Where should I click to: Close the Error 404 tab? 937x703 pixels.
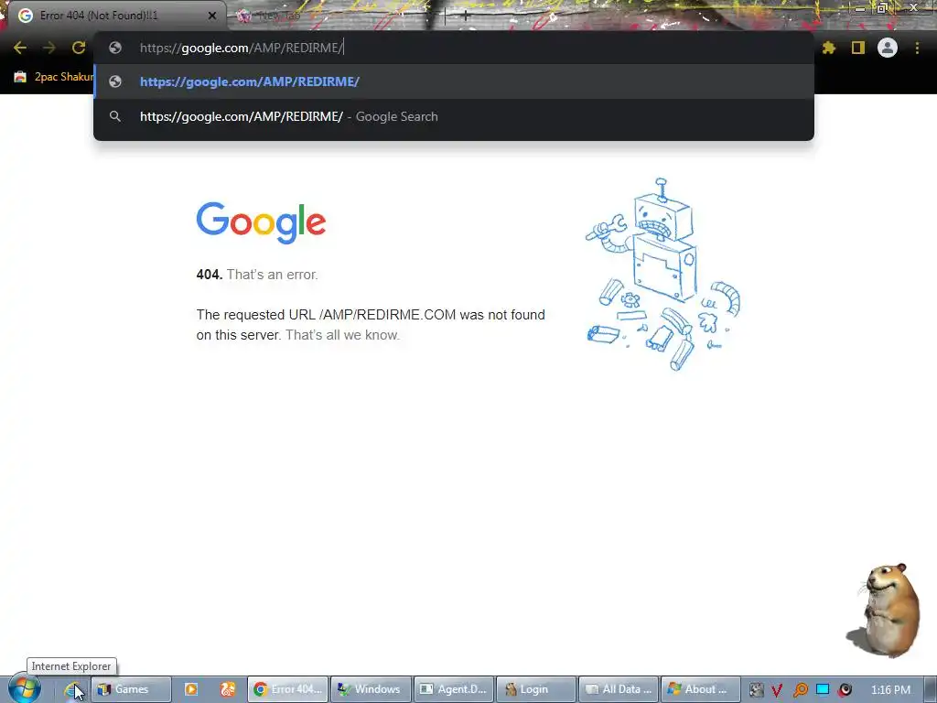212,16
